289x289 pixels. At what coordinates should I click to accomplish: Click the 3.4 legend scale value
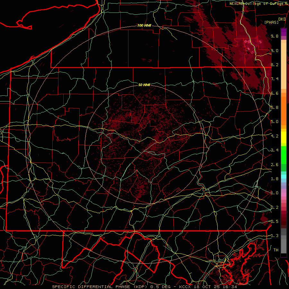pyautogui.click(x=275, y=150)
